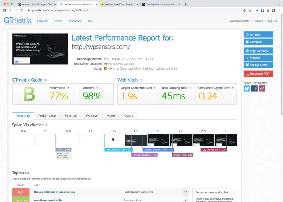Expand the Reduce initial server response audit
The height and width of the screenshot is (202, 283).
(x=185, y=192)
